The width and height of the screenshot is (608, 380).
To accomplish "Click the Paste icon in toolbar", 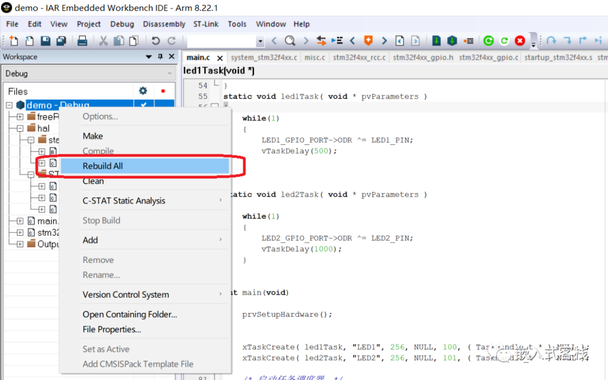I will [134, 41].
